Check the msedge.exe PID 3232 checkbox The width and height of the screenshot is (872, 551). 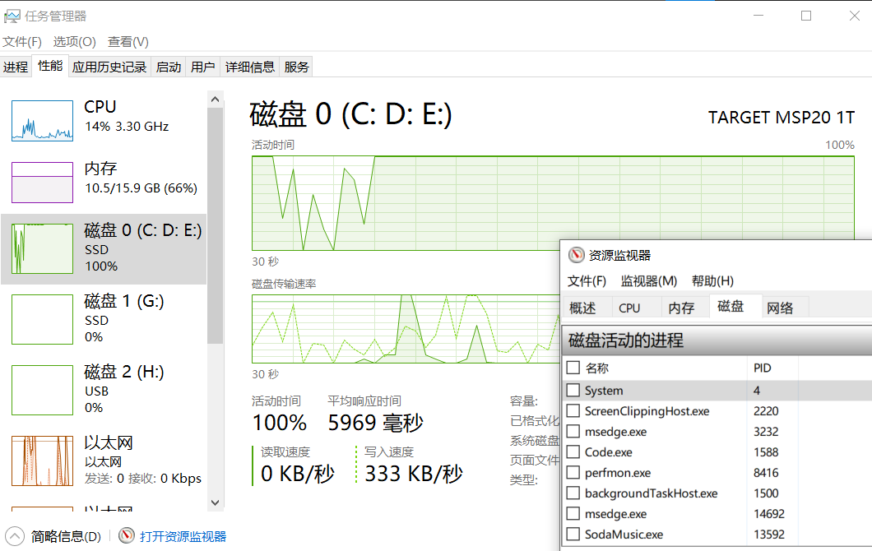(x=573, y=432)
